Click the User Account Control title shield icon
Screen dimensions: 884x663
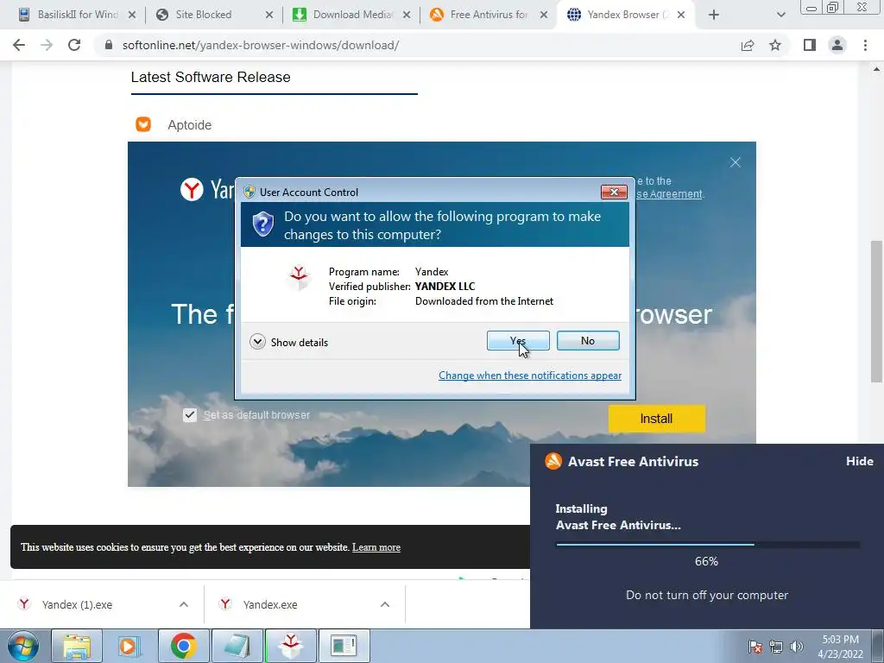tap(249, 192)
